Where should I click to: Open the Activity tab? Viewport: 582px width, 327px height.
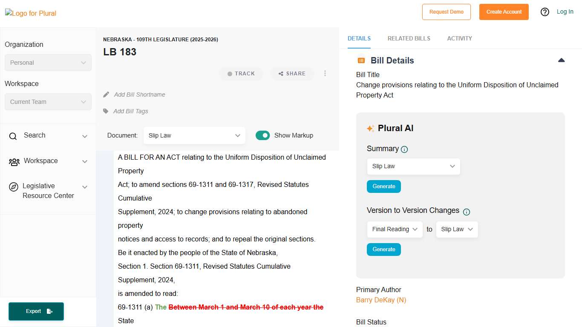pyautogui.click(x=459, y=38)
